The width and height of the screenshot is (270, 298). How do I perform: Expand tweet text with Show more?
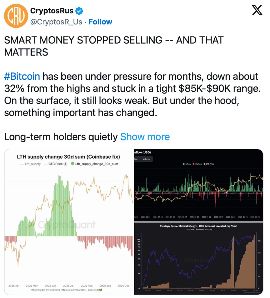pyautogui.click(x=145, y=136)
